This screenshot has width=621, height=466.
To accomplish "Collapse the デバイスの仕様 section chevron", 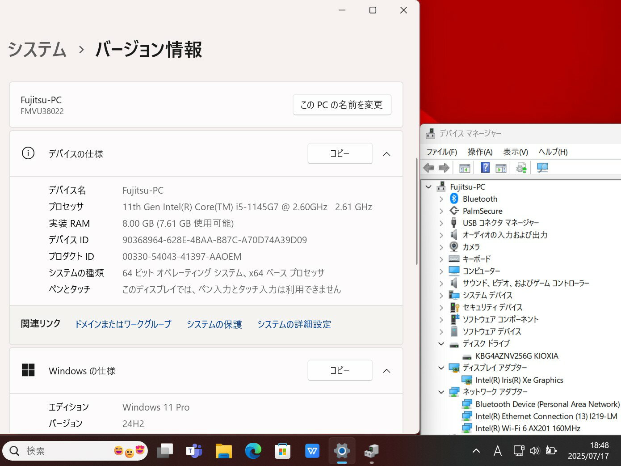I will (387, 154).
